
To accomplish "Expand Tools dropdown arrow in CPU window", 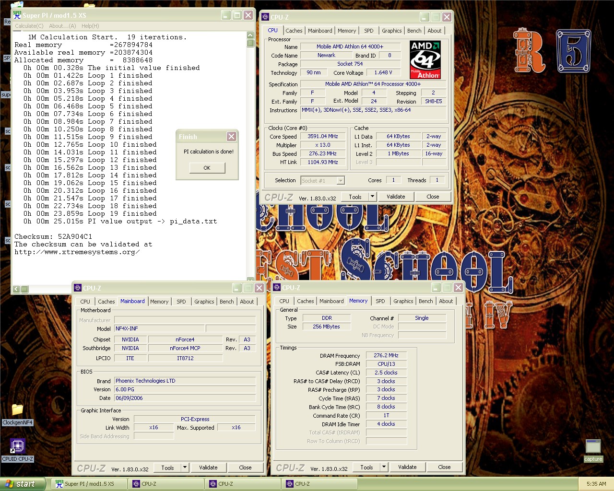I will [x=372, y=197].
